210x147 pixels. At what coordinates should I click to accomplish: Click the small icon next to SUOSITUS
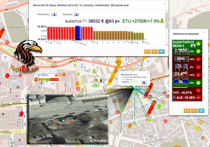coord(84,21)
